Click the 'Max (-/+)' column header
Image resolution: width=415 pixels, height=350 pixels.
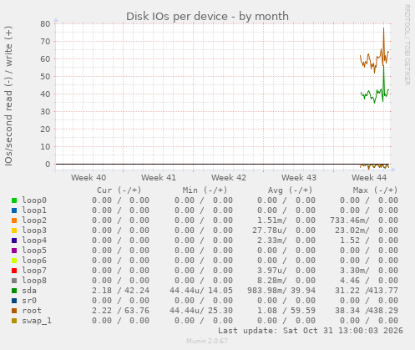pyautogui.click(x=376, y=190)
